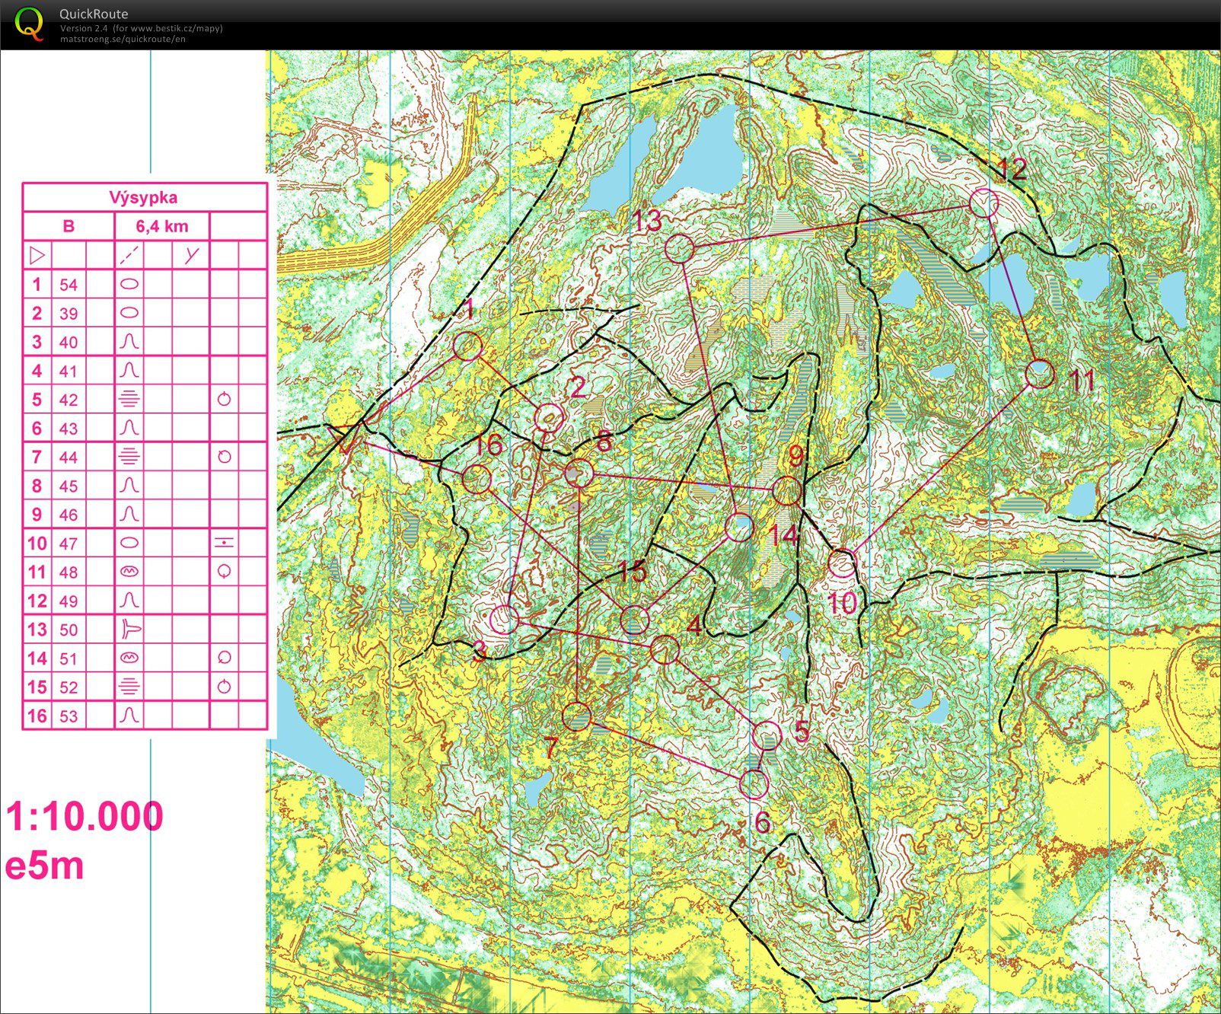The image size is (1221, 1014).
Task: Click the start triangle in the control table
Action: click(x=37, y=254)
